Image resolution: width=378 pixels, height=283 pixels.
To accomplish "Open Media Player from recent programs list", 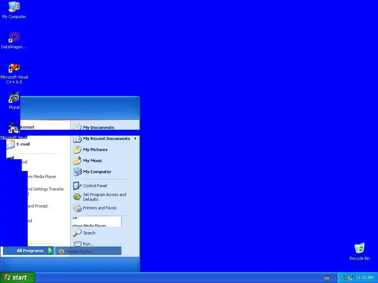I will (x=42, y=177).
